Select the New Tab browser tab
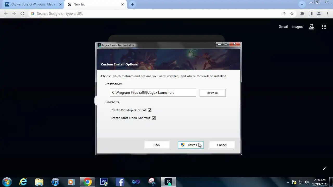333x187 pixels. pos(95,4)
